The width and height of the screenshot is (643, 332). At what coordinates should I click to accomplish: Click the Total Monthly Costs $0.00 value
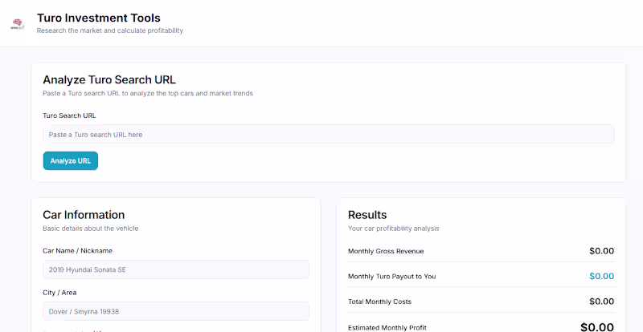601,302
